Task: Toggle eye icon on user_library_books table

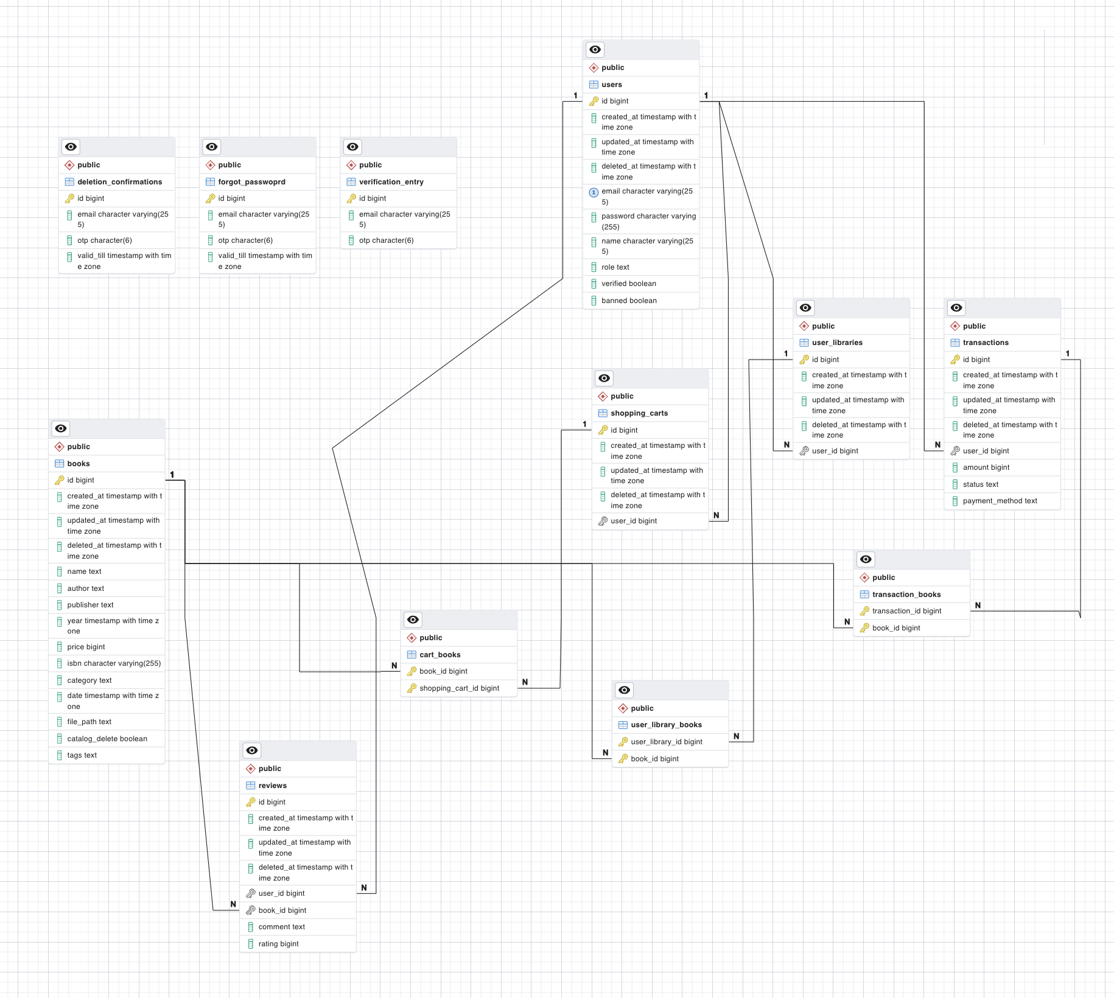Action: point(624,691)
